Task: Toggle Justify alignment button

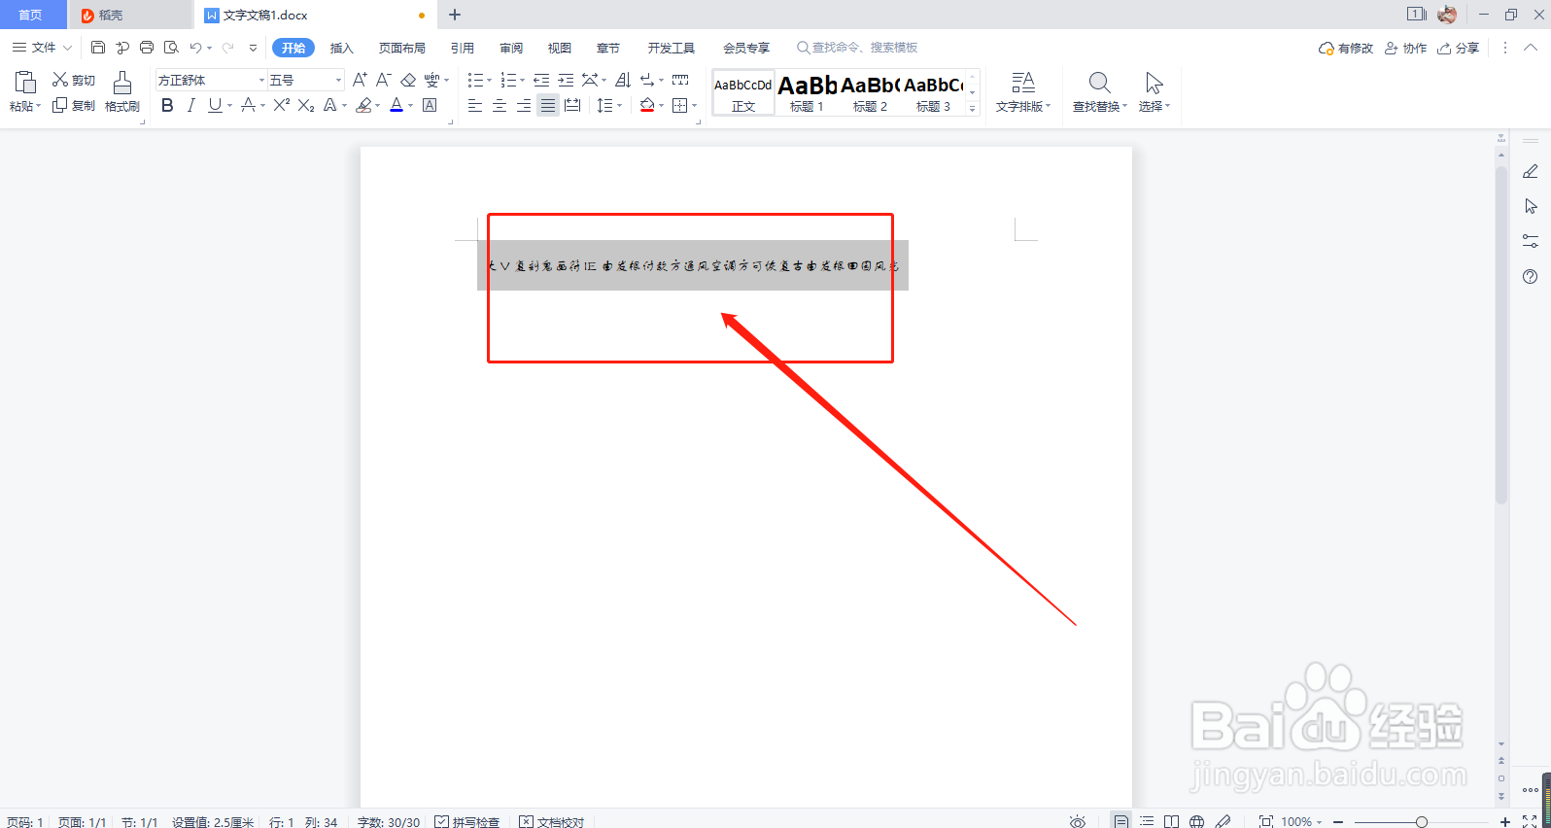Action: (x=548, y=105)
